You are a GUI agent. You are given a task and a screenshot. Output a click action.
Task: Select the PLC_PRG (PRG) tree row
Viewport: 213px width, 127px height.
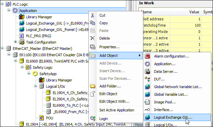pos(38,36)
